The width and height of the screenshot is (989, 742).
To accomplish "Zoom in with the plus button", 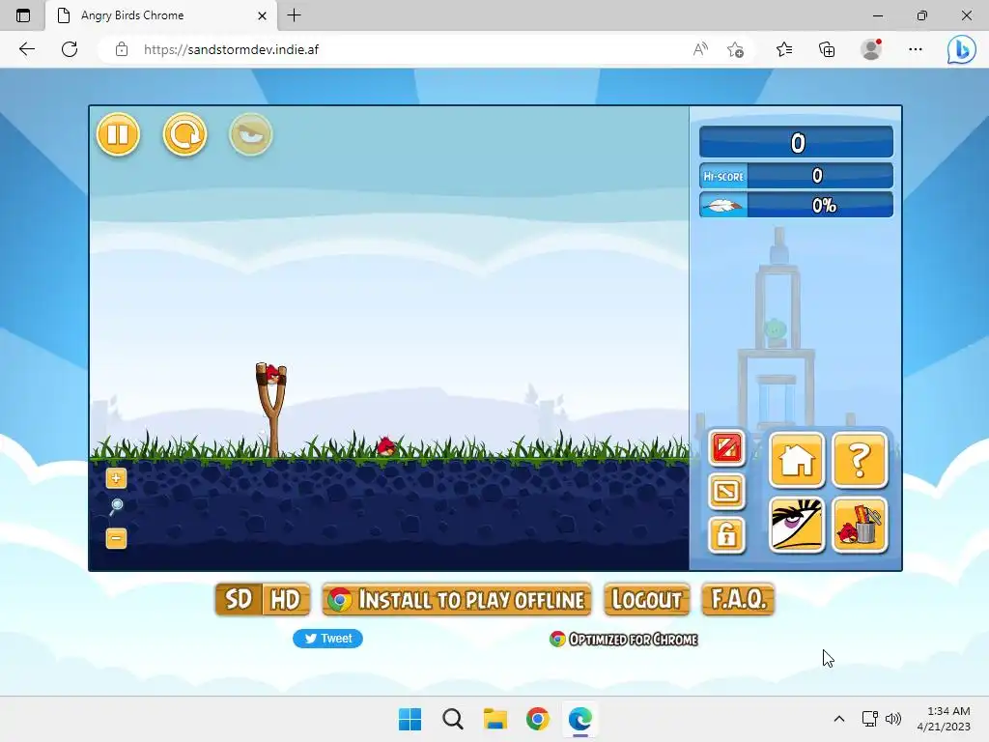I will tap(116, 478).
